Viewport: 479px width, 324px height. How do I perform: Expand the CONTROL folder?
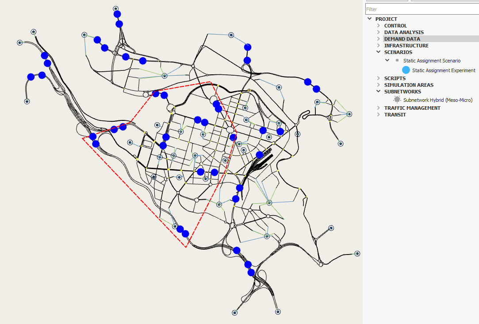(x=379, y=26)
